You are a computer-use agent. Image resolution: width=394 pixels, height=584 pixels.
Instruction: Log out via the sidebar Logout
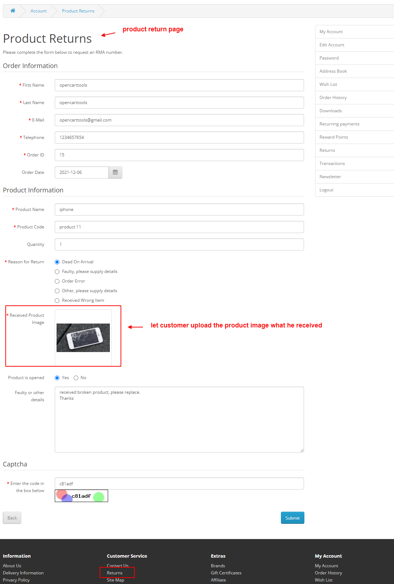pos(355,190)
